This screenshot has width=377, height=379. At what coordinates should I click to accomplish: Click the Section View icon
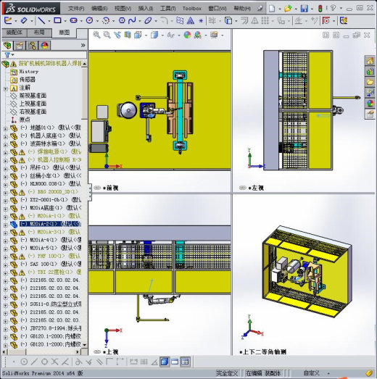tap(128, 35)
